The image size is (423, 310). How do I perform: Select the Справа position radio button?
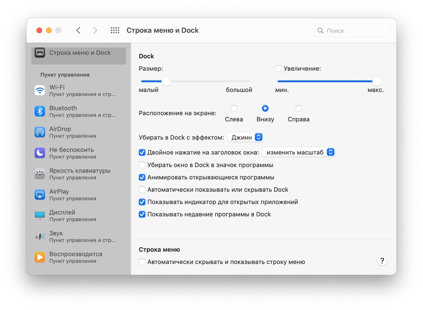[299, 108]
